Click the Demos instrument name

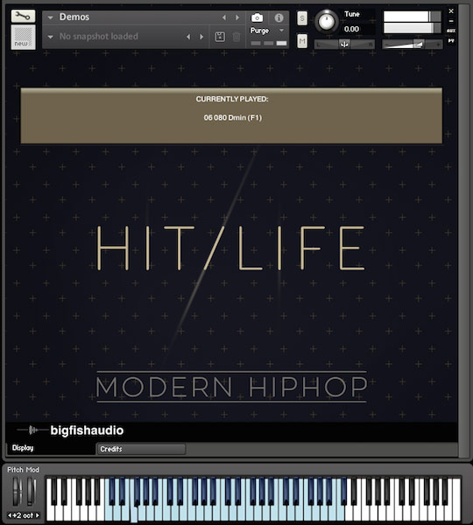pos(74,17)
